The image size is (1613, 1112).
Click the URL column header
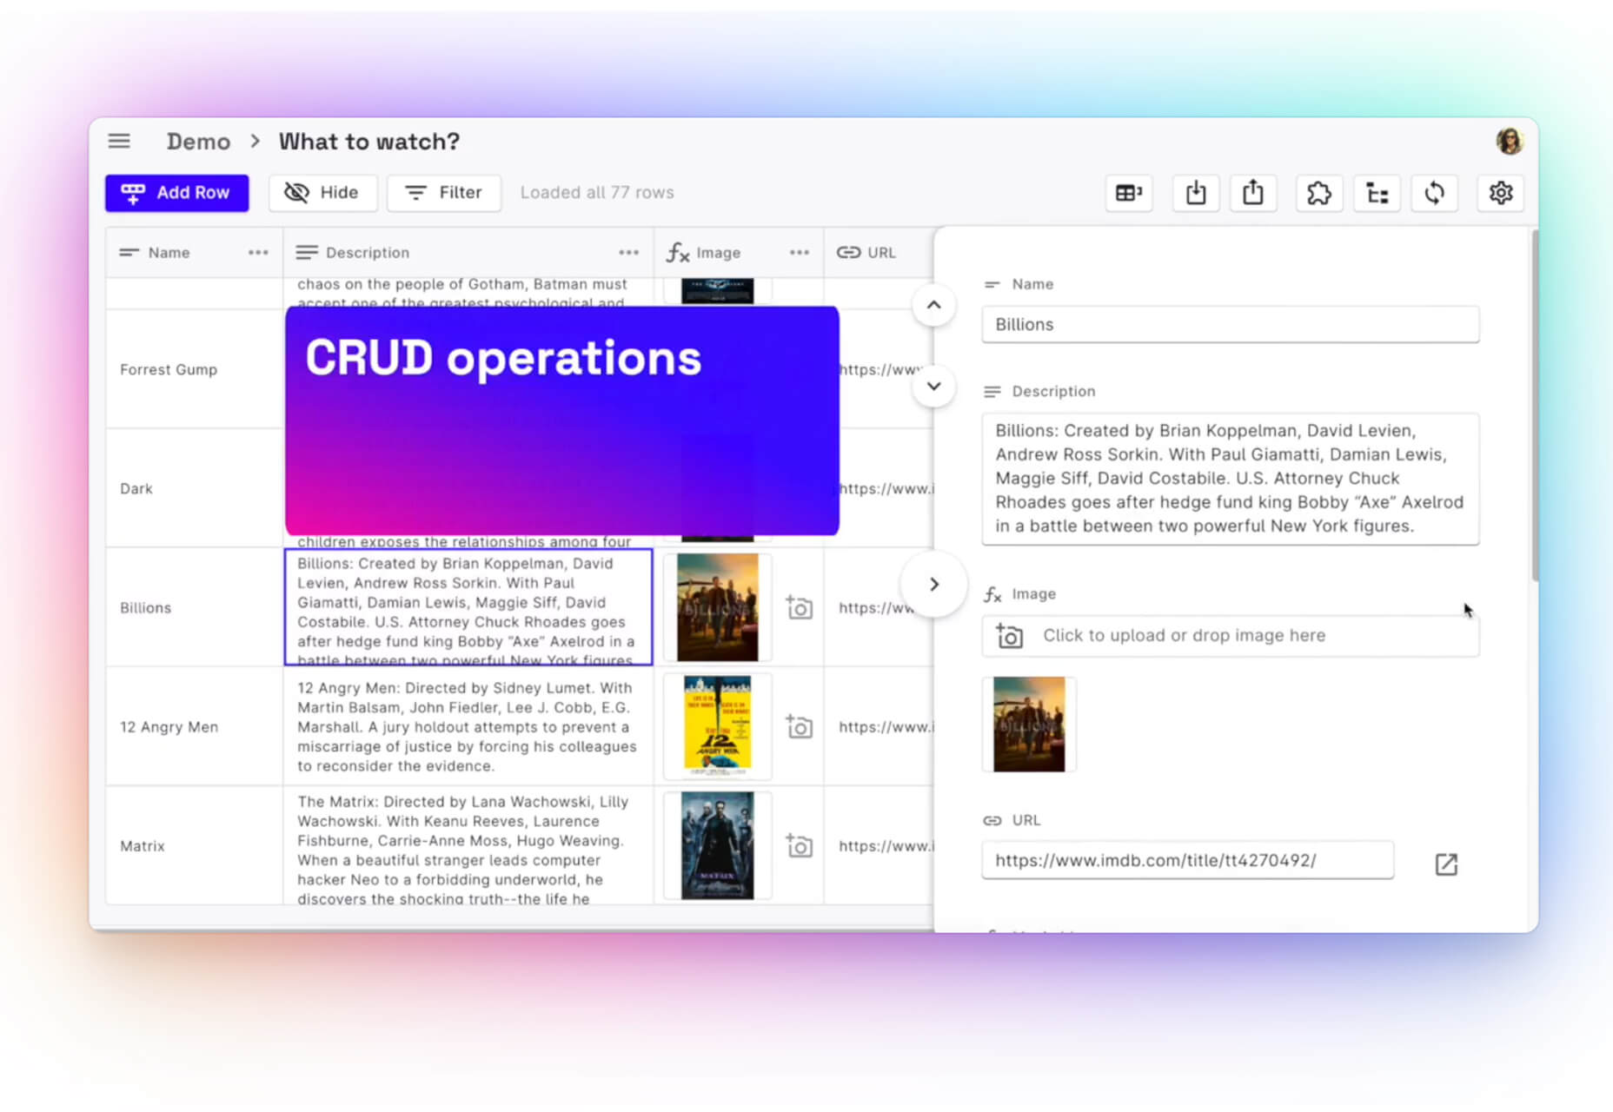pyautogui.click(x=879, y=253)
